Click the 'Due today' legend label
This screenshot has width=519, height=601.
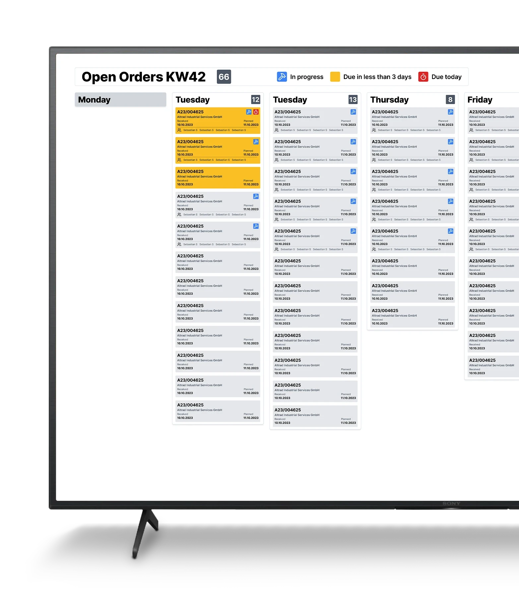[x=446, y=77]
